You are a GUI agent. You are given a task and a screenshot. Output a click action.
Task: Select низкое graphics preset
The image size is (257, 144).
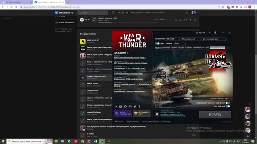coord(174,48)
